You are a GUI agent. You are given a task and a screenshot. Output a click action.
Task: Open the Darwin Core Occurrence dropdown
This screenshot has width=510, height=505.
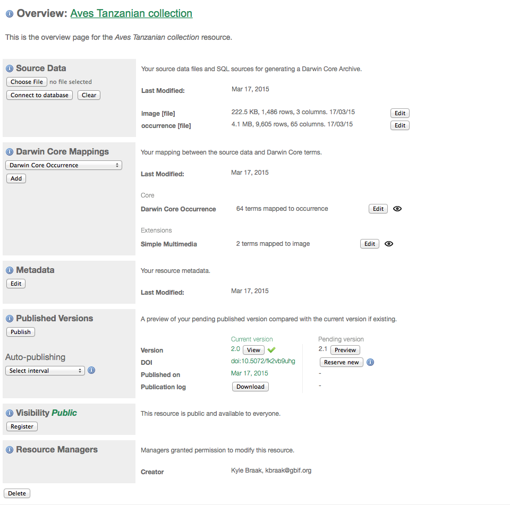coord(64,165)
